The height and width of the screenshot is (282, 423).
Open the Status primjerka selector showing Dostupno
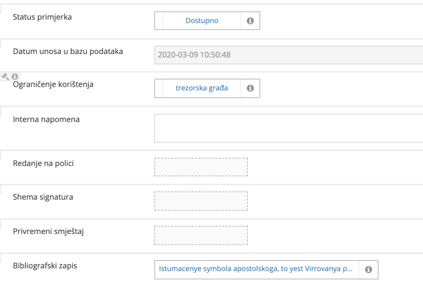tap(201, 20)
